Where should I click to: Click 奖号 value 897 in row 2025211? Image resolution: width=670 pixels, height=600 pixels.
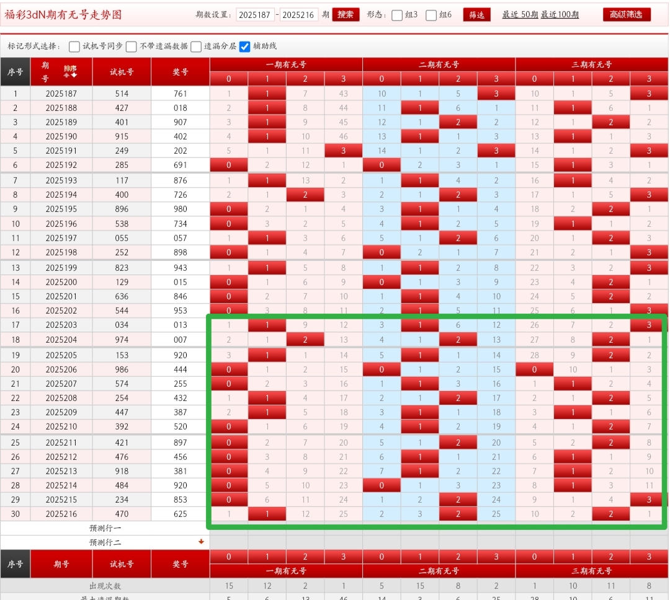[181, 443]
